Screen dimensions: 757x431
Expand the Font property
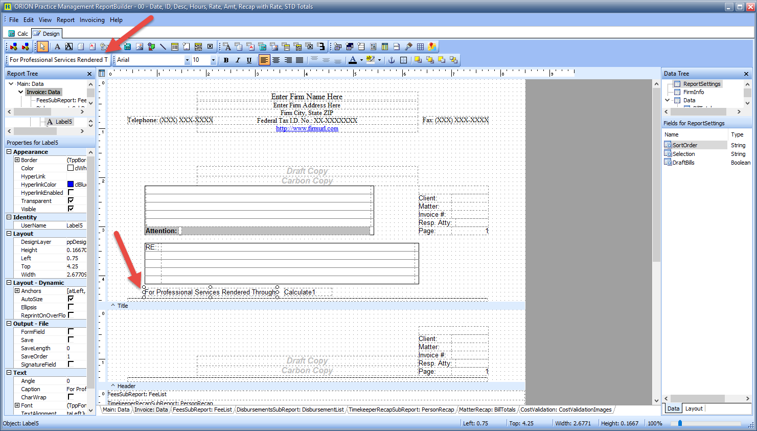(17, 405)
